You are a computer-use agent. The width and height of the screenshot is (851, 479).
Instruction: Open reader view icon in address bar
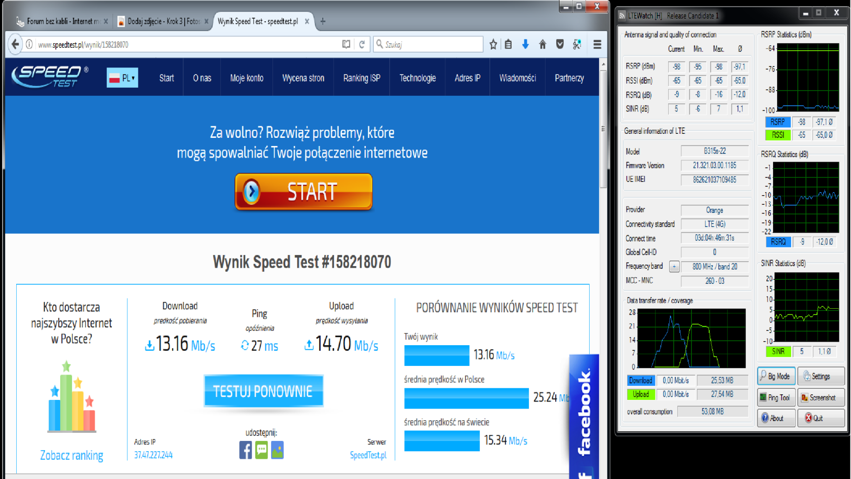[346, 45]
